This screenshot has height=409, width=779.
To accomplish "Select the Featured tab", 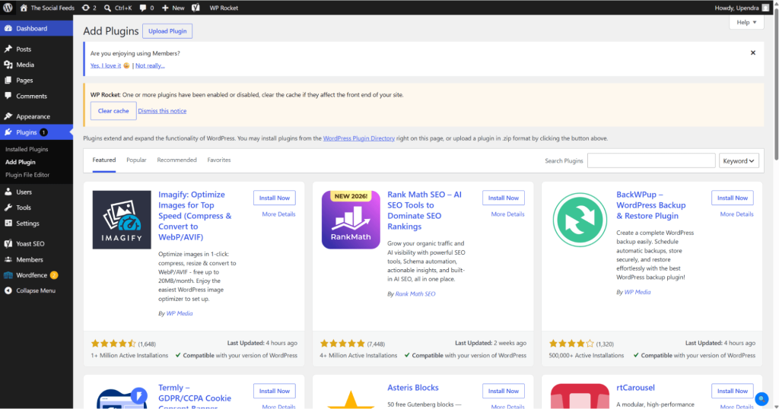I will tap(103, 160).
